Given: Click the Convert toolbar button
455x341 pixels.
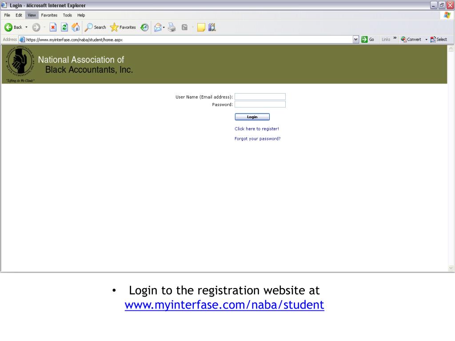Looking at the screenshot, I should coord(411,40).
